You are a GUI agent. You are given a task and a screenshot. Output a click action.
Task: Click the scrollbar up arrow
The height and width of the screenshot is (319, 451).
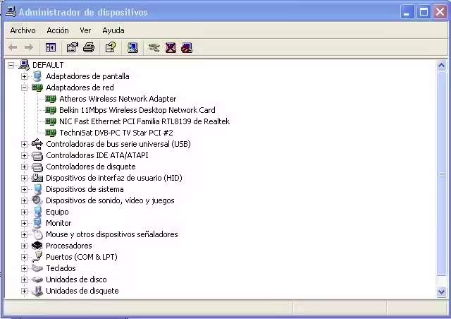coord(442,66)
